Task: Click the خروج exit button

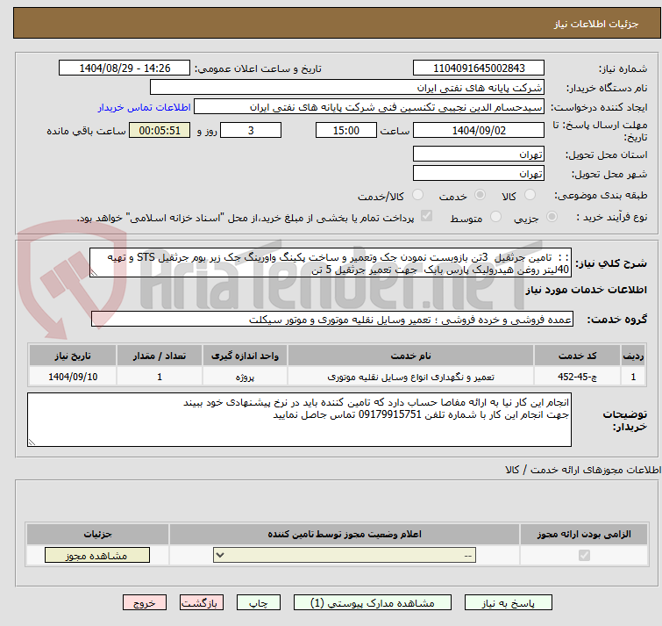Action: (145, 603)
